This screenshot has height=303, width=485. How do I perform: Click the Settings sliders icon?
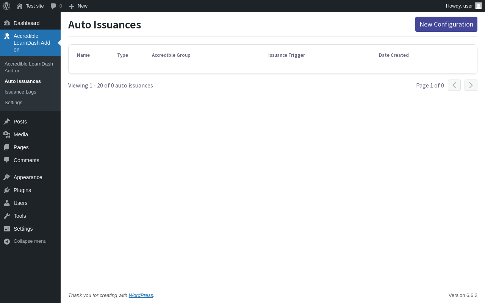click(7, 229)
